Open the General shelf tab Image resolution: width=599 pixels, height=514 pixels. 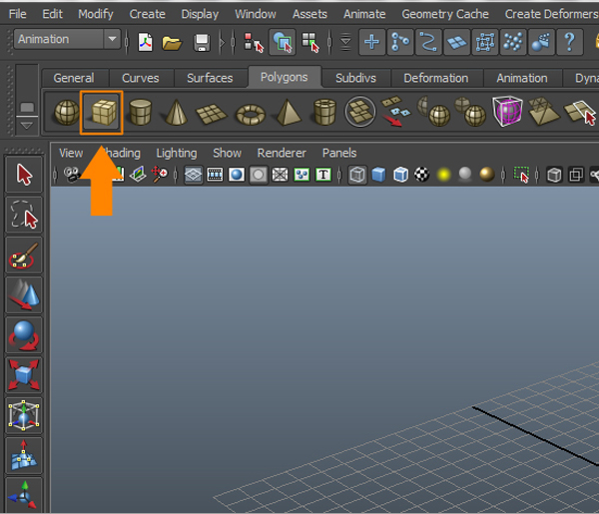tap(74, 78)
